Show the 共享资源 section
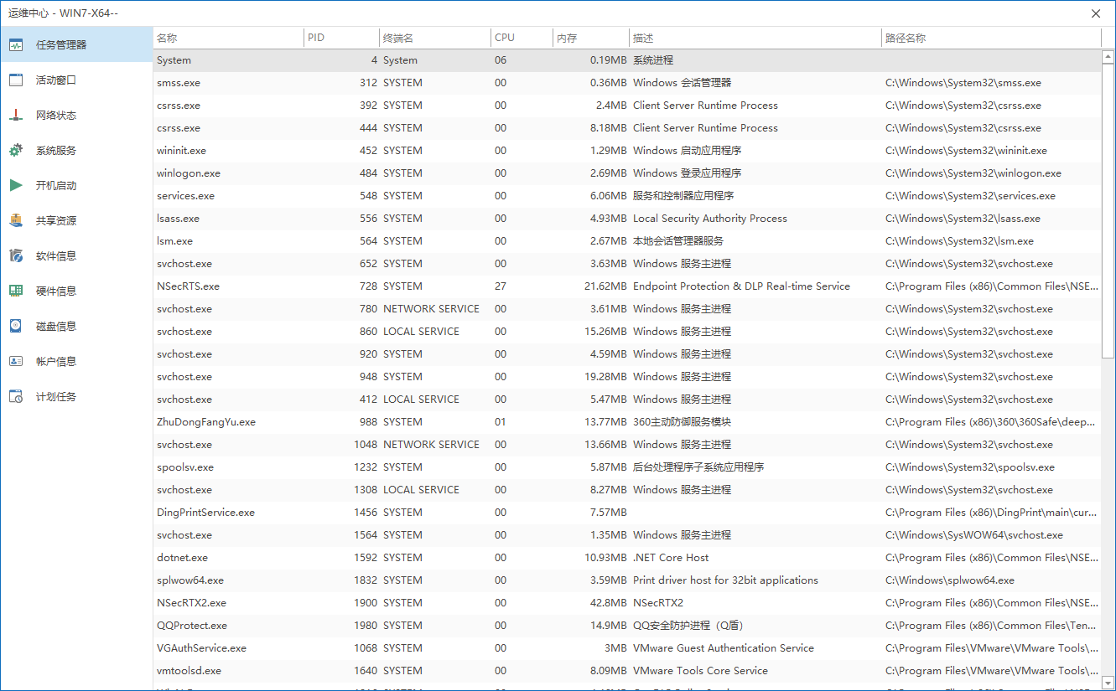The image size is (1116, 691). (76, 220)
